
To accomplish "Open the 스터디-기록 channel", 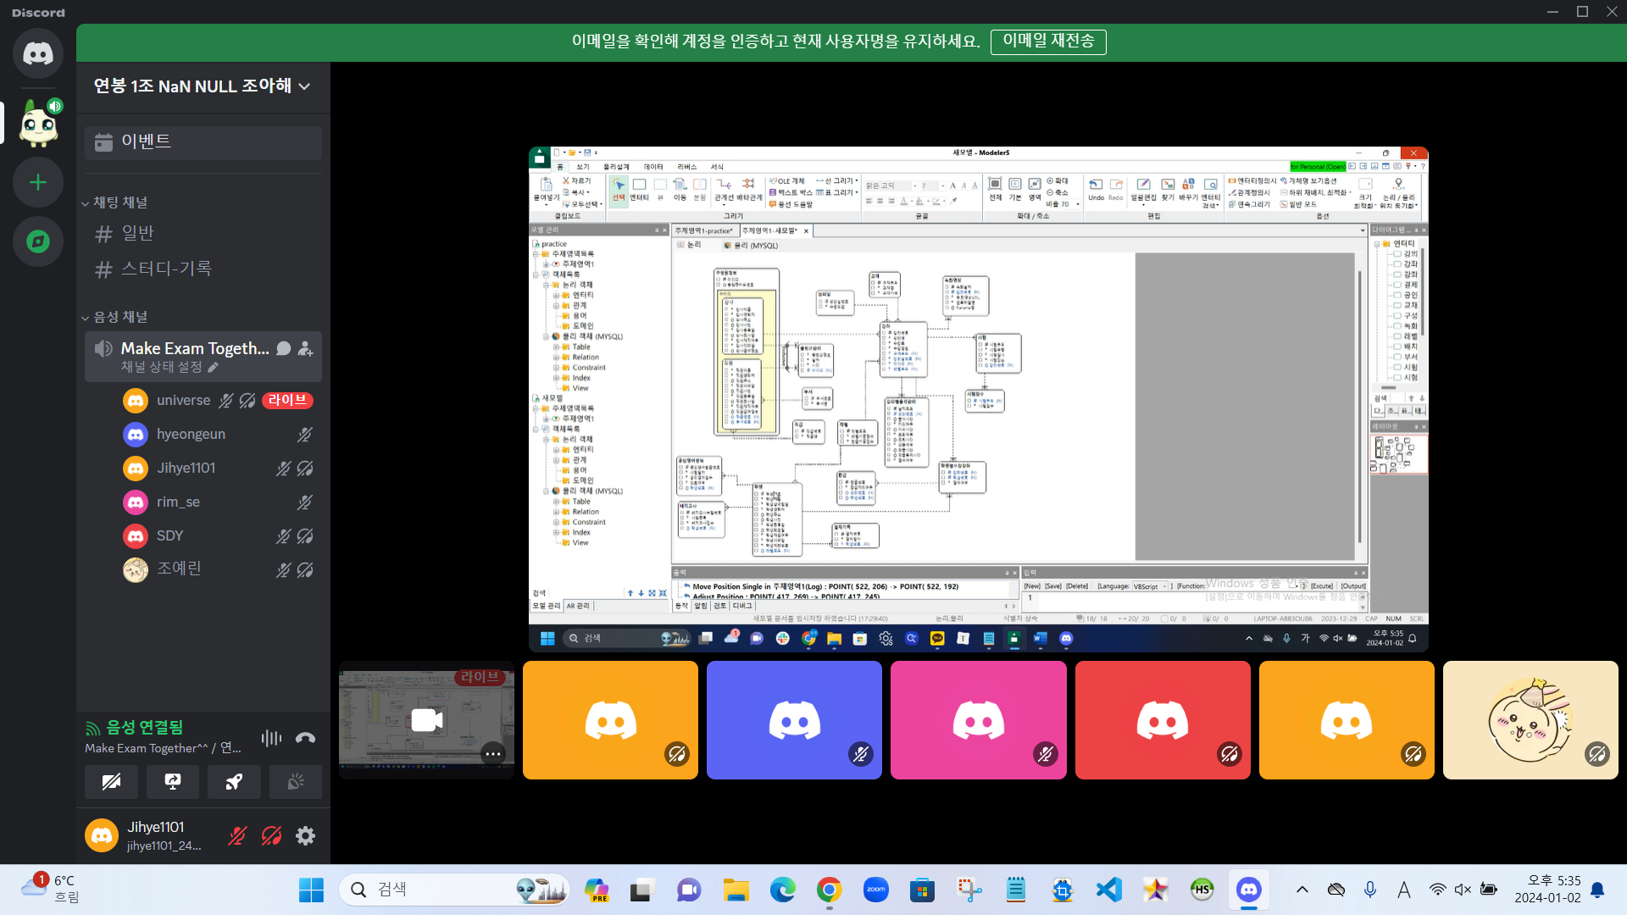I will 166,269.
